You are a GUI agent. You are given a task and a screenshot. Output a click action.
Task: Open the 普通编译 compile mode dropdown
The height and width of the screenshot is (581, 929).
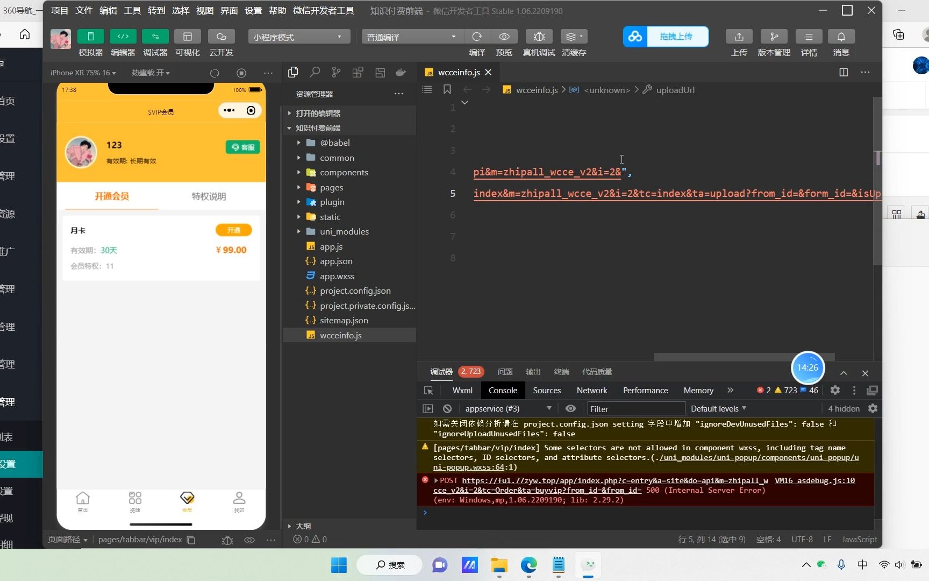[x=412, y=37]
